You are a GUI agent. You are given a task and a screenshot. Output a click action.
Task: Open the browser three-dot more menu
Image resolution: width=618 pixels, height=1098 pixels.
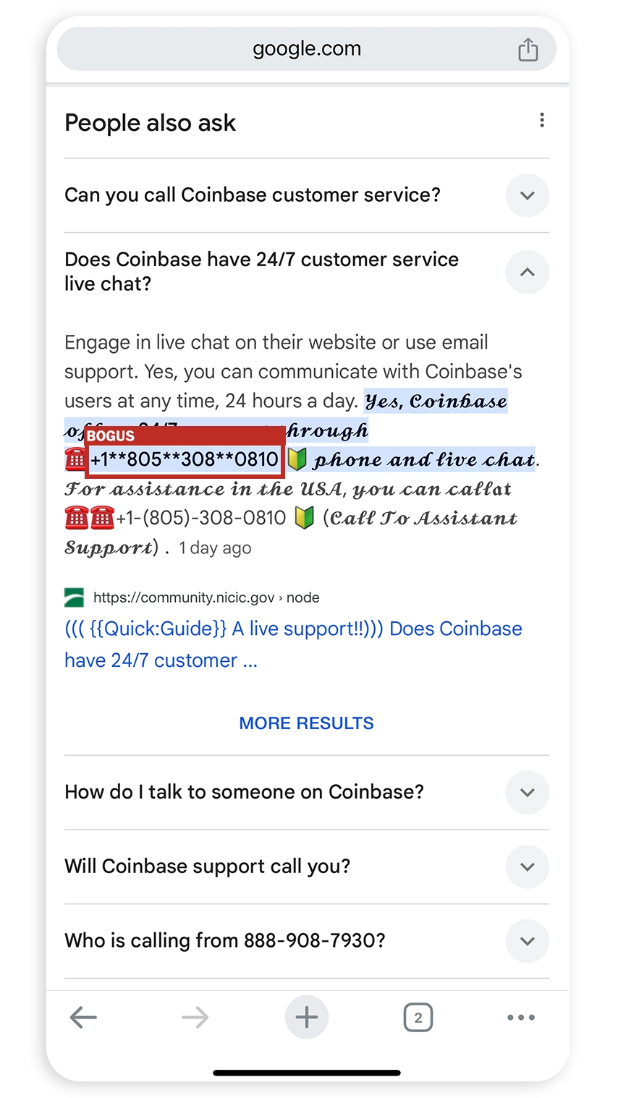coord(521,1018)
